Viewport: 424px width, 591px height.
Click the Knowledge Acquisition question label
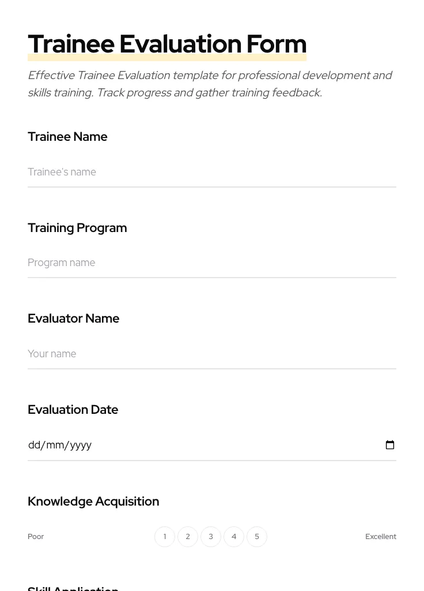pos(93,502)
